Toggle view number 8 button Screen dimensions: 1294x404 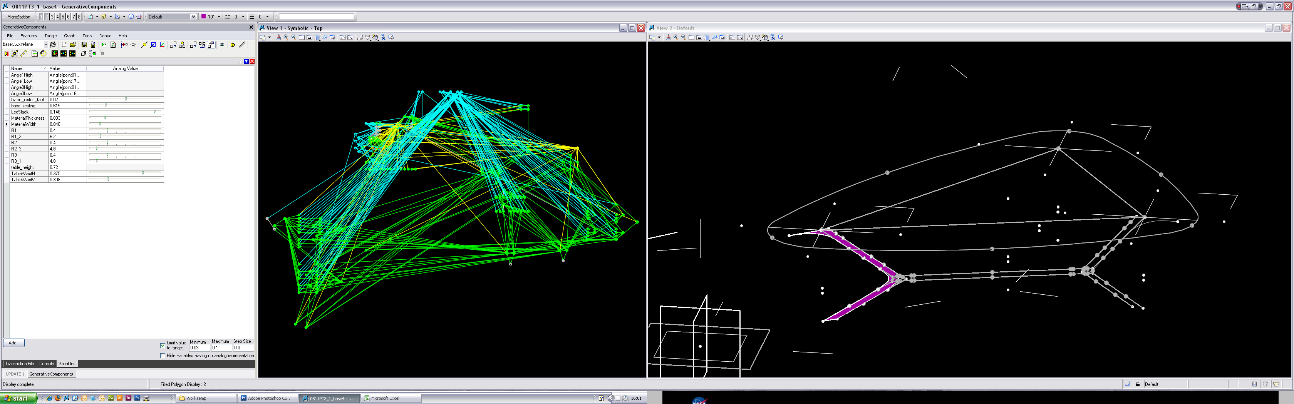click(x=79, y=17)
